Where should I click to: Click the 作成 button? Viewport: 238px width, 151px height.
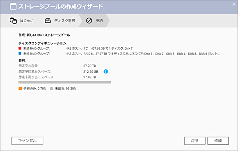218,141
